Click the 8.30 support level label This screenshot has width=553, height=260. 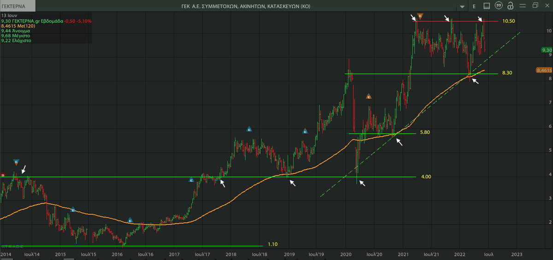pos(507,73)
